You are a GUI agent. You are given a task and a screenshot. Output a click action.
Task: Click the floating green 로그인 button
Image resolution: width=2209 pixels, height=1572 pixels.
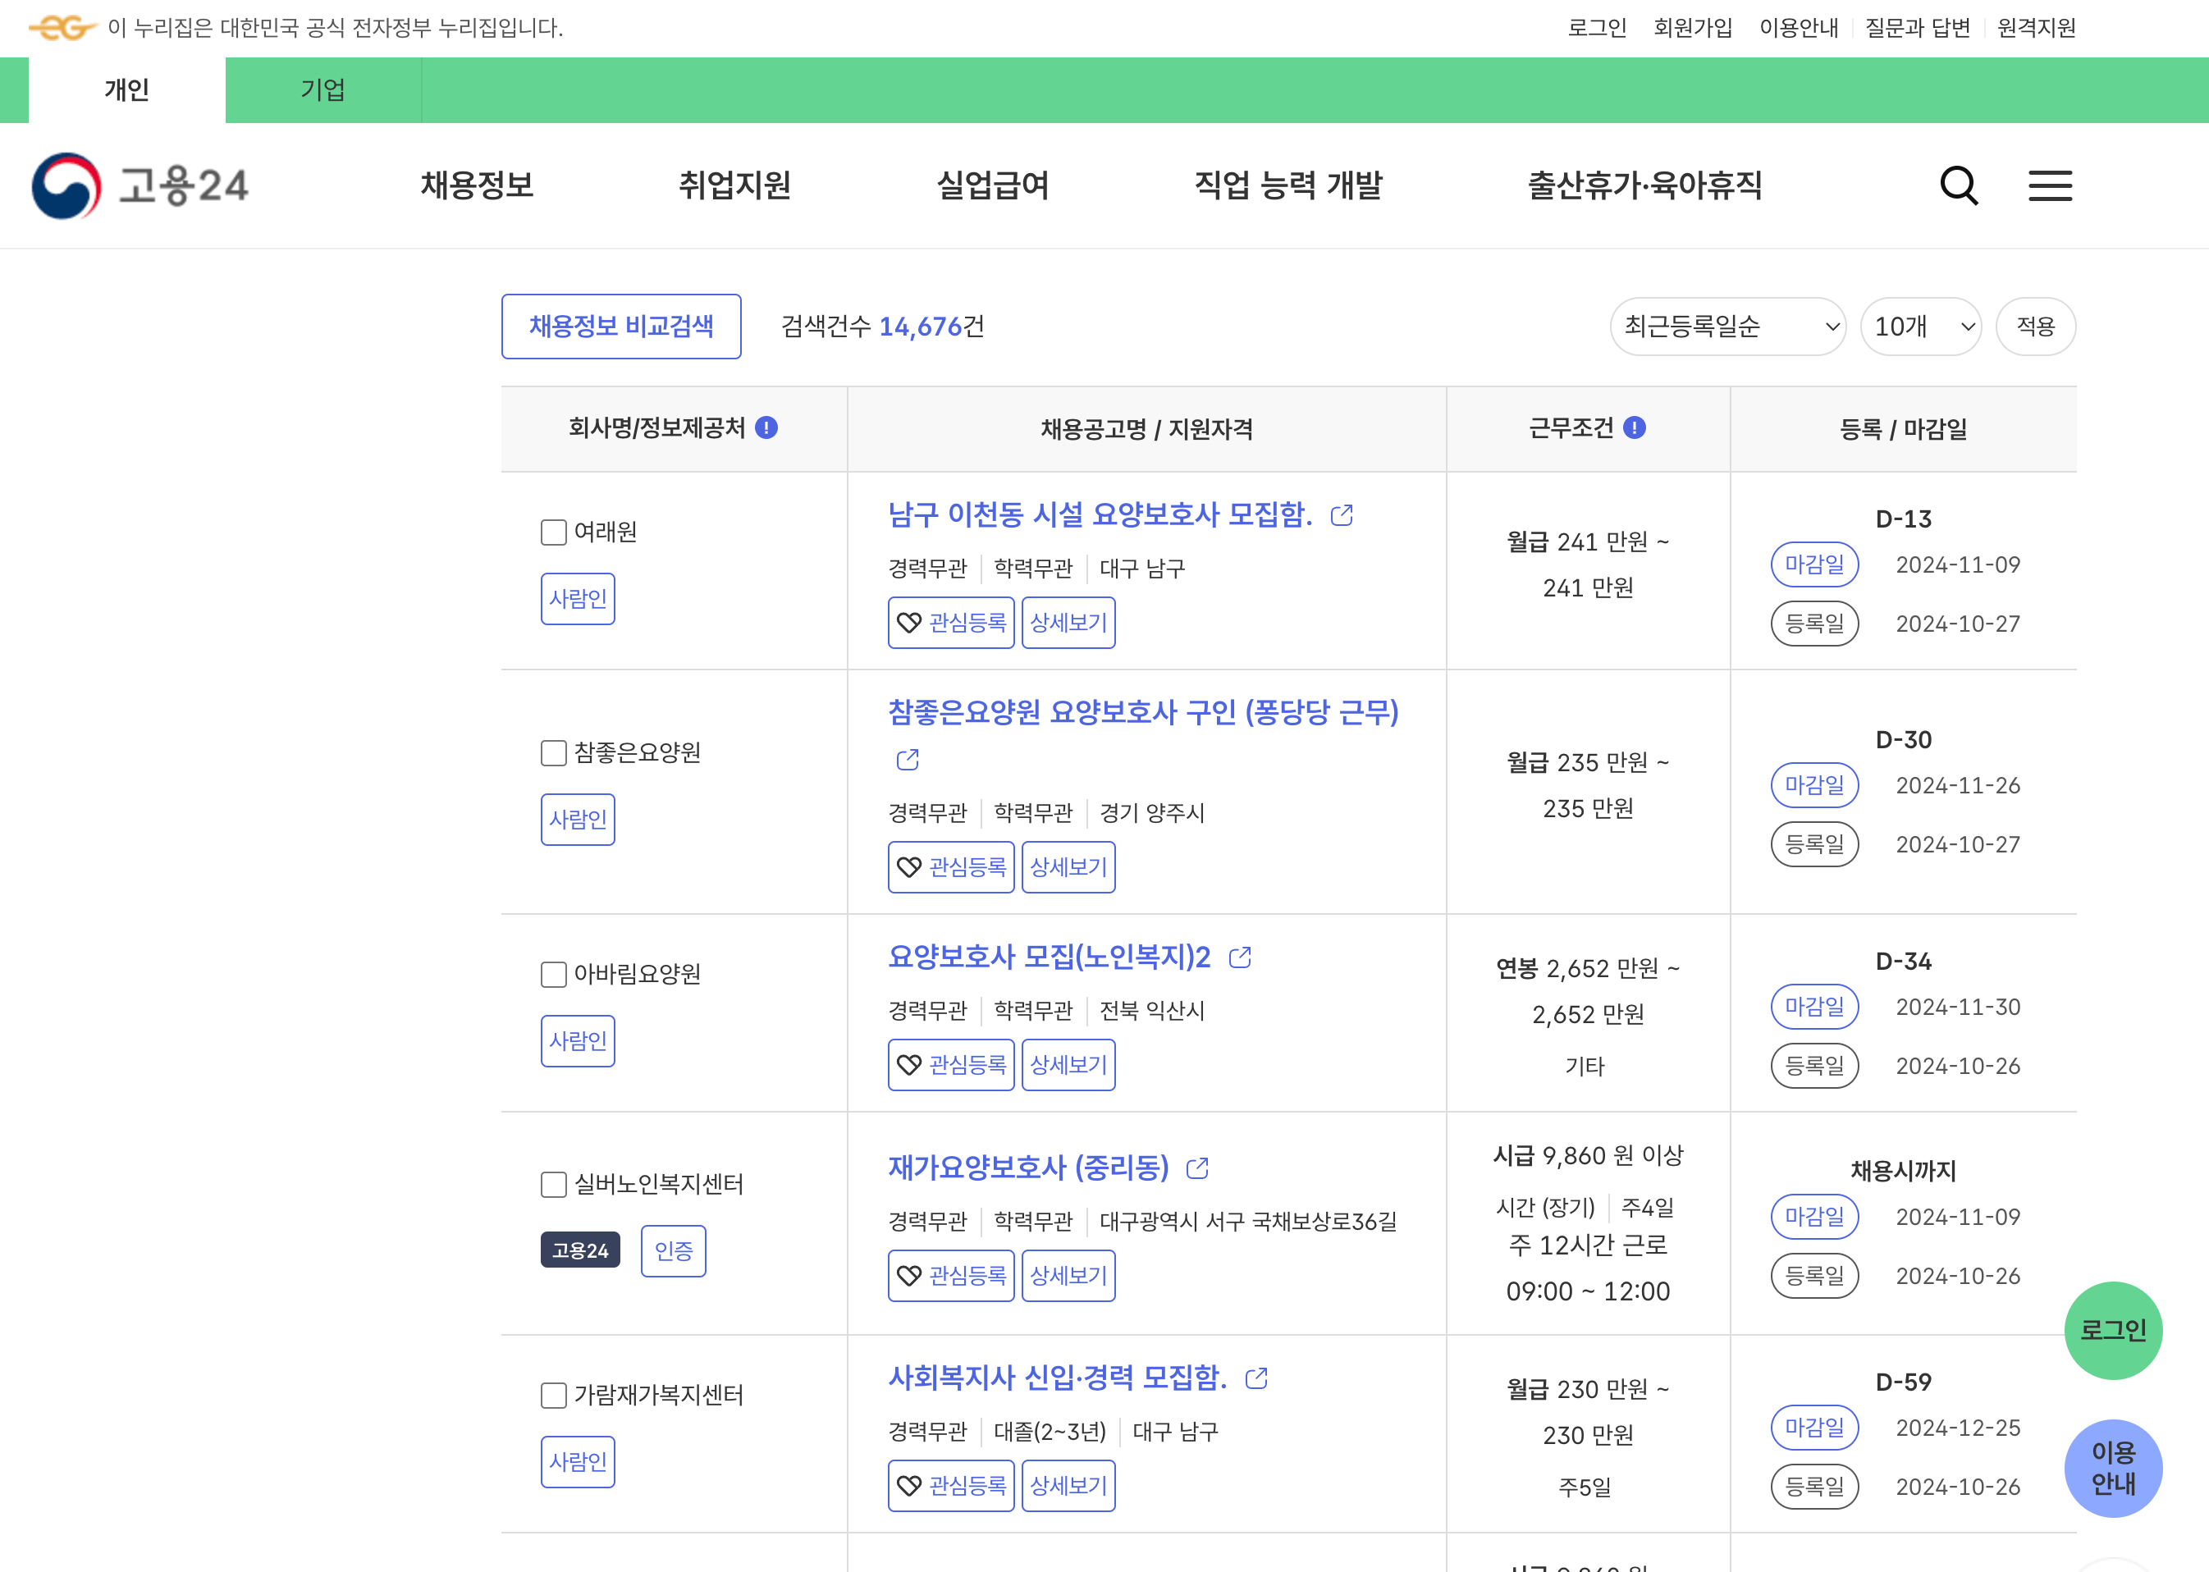(x=2113, y=1331)
